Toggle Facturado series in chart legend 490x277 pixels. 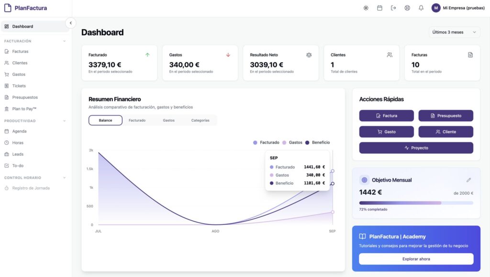(x=266, y=142)
